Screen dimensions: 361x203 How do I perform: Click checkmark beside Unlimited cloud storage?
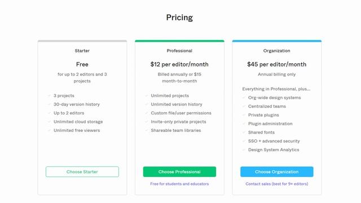tap(49, 122)
